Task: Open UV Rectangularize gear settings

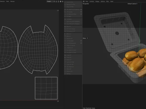Action: pos(81,43)
